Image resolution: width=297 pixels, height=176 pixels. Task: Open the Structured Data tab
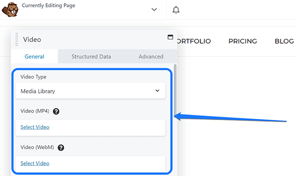(91, 56)
